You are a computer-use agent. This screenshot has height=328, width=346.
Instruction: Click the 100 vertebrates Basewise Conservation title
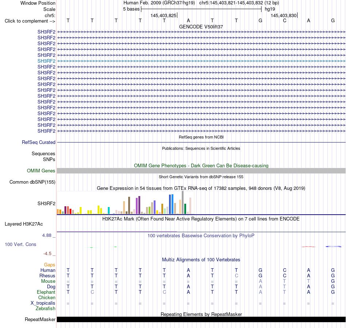(x=201, y=236)
